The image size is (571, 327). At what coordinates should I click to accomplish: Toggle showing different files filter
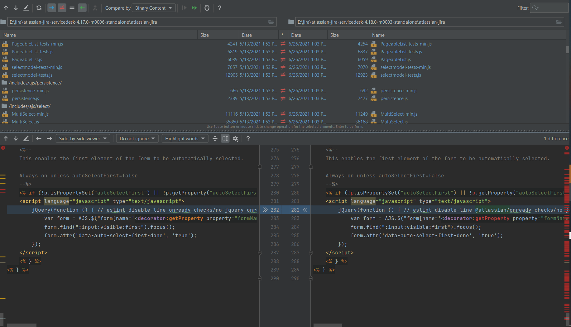(62, 8)
